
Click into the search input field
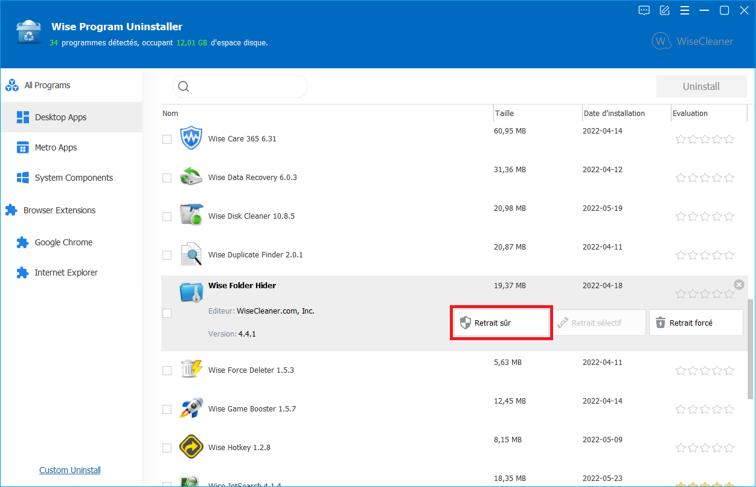pos(240,86)
